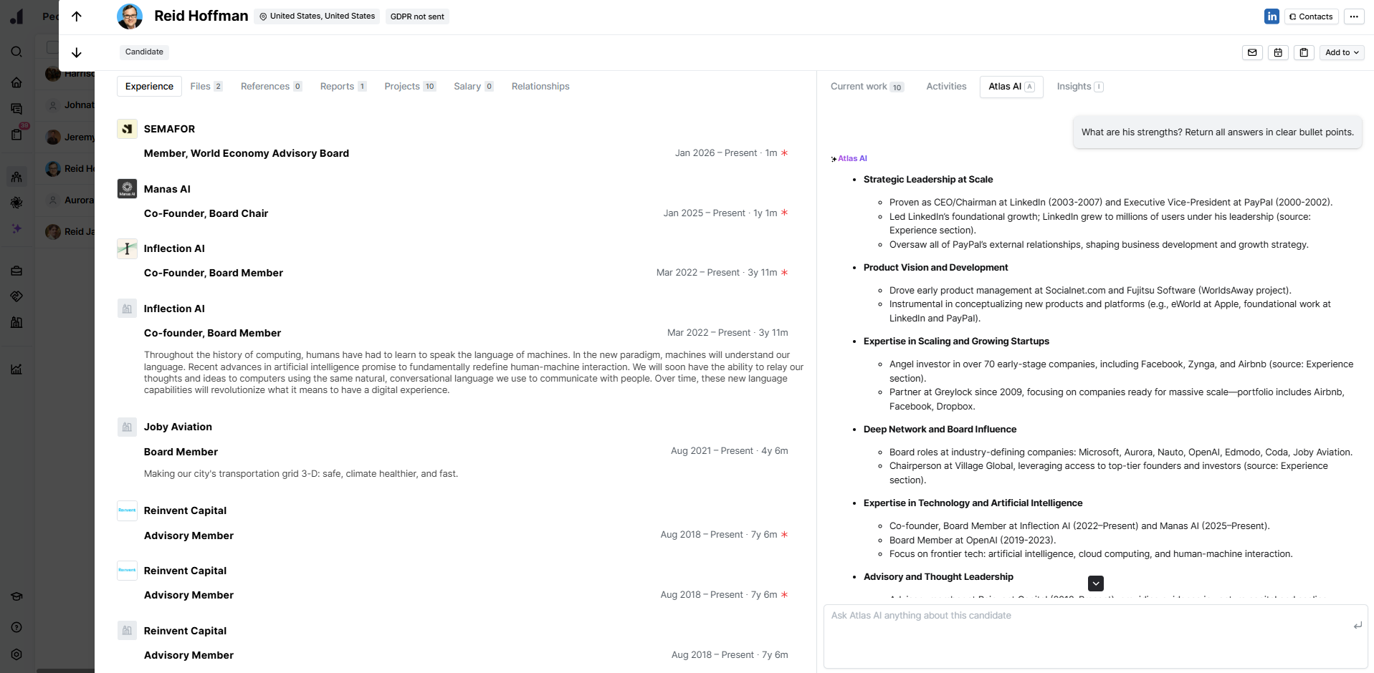The height and width of the screenshot is (673, 1374).
Task: Click Reid Hoffman's profile avatar
Action: click(x=130, y=16)
